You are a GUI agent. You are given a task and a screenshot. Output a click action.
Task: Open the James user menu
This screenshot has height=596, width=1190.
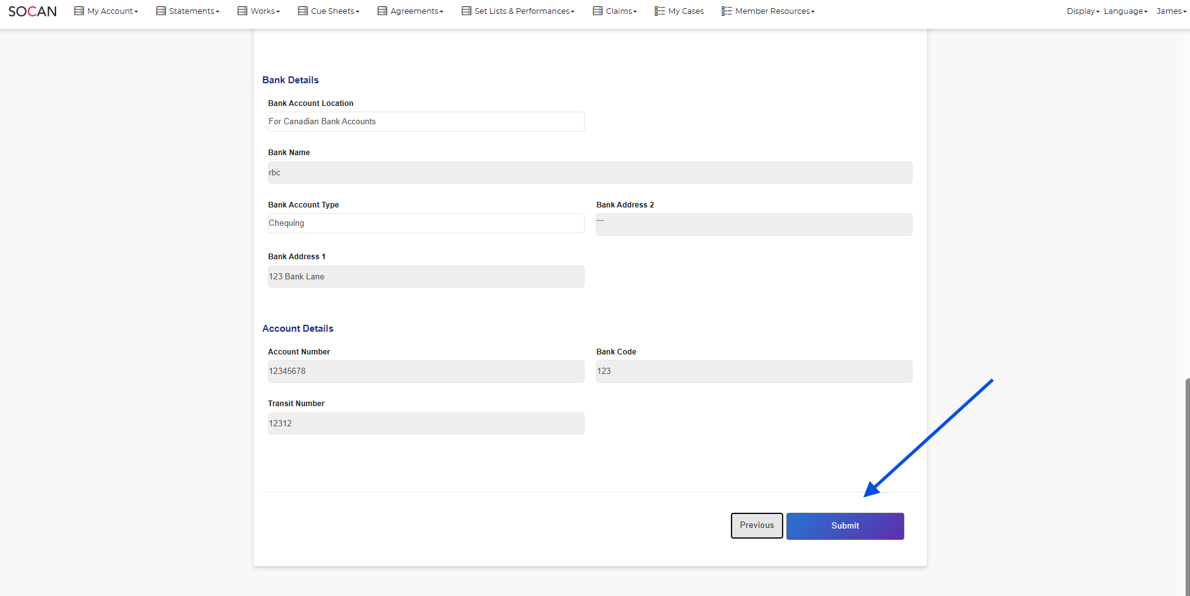pyautogui.click(x=1170, y=11)
